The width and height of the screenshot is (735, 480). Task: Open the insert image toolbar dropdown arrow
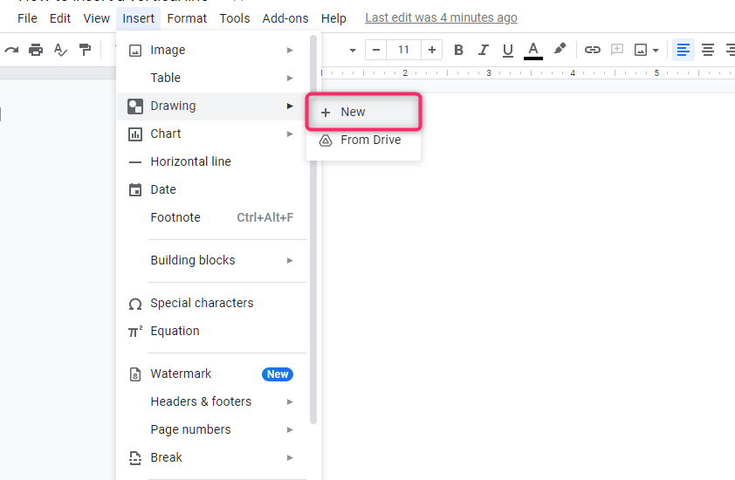(656, 50)
